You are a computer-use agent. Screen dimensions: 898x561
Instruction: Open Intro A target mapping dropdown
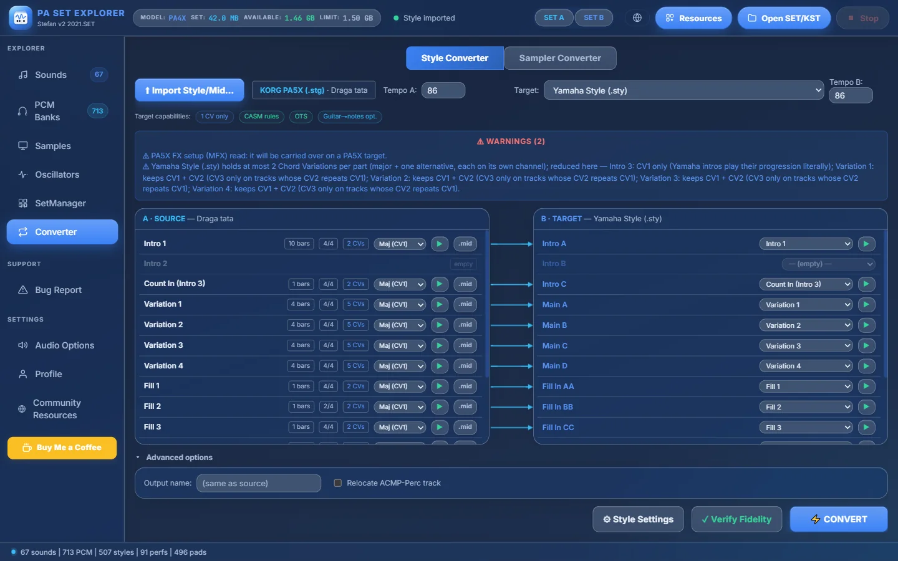pyautogui.click(x=806, y=244)
